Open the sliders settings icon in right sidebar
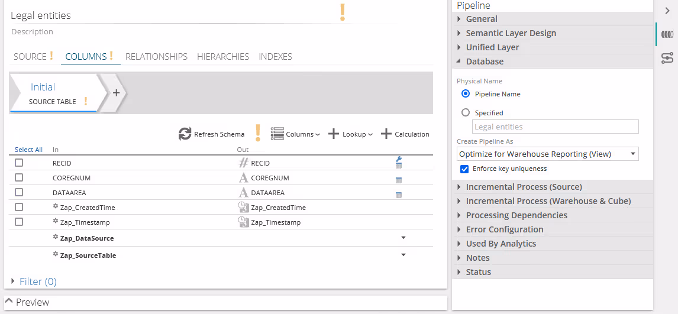This screenshot has height=314, width=678. click(667, 58)
